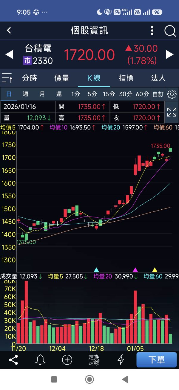Tap the lightning quick order icon
179x390 pixels.
[x=121, y=360]
